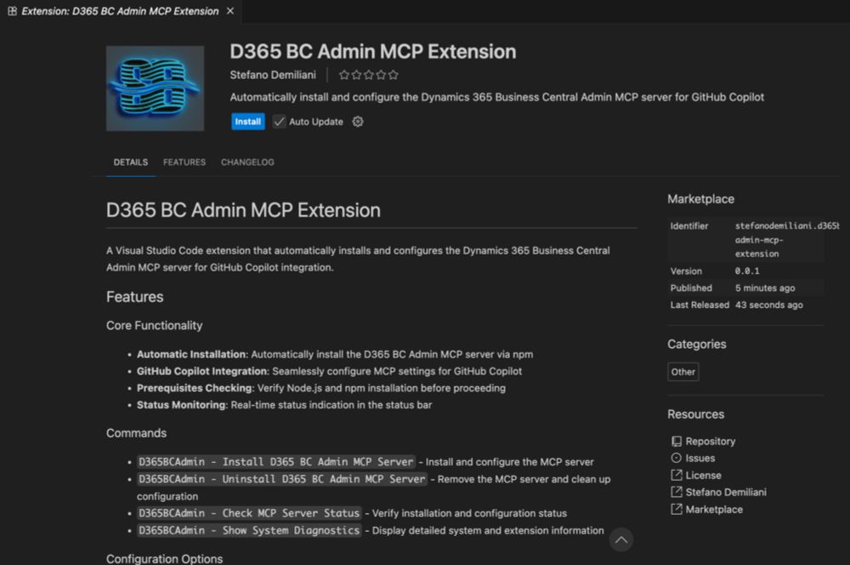Open the Issues resource link
Image resolution: width=850 pixels, height=565 pixels.
(700, 458)
